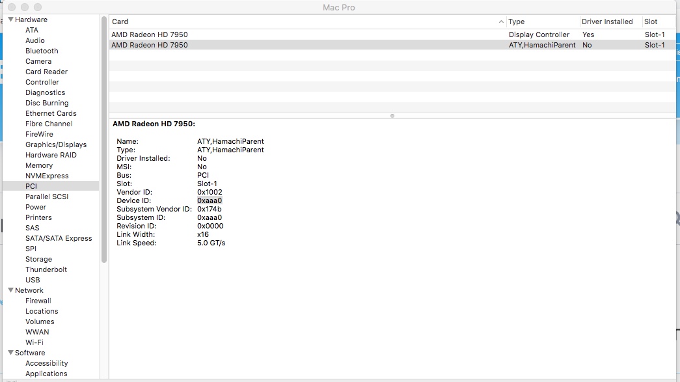Open Hardware RAID entry
The height and width of the screenshot is (382, 680).
pos(51,155)
